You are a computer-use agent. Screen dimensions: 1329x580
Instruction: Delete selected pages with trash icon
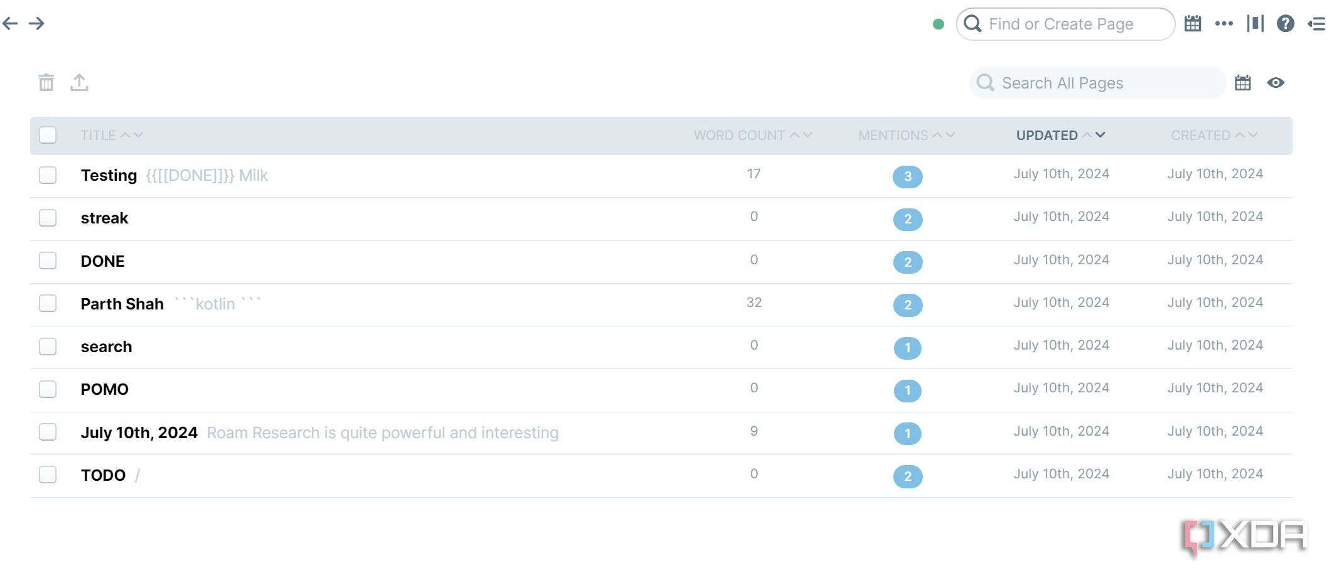click(x=46, y=82)
